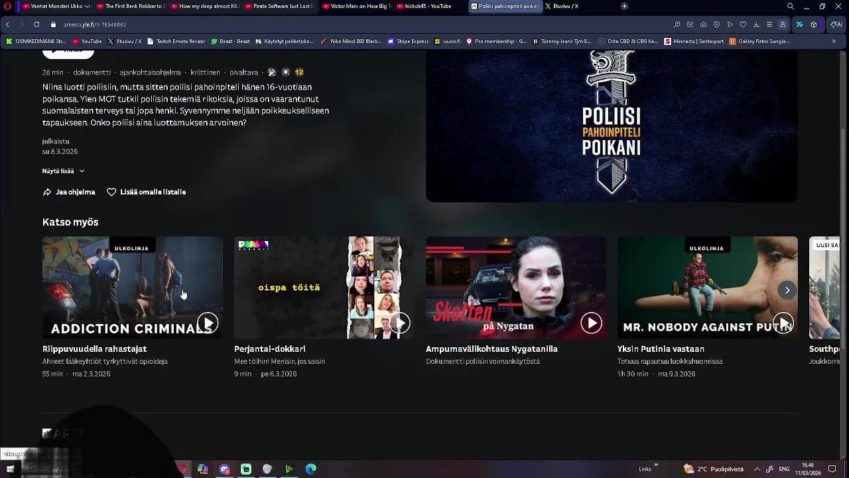This screenshot has height=478, width=849.
Task: Open the Twitch Emote Resizer bookmark
Action: (x=176, y=41)
